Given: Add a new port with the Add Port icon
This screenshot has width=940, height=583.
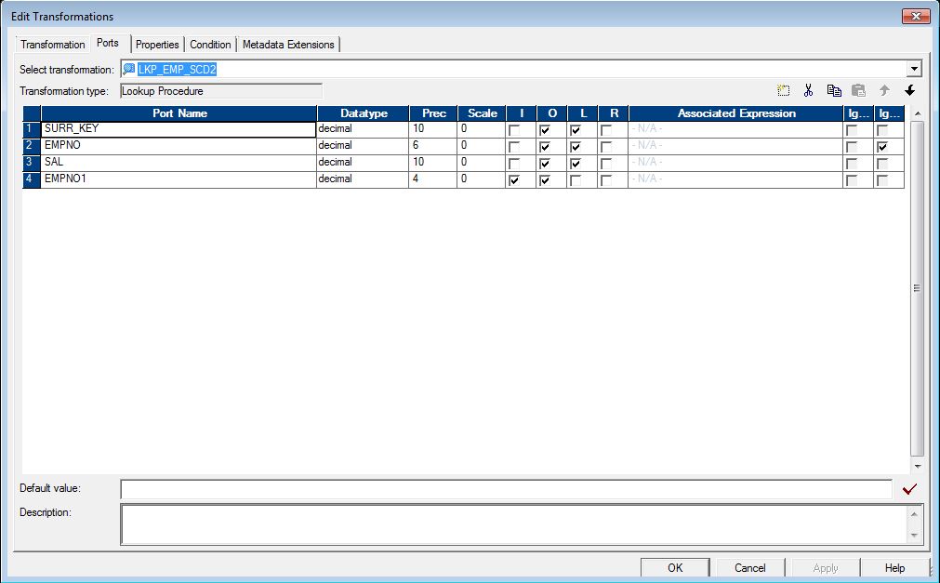Looking at the screenshot, I should [x=782, y=89].
